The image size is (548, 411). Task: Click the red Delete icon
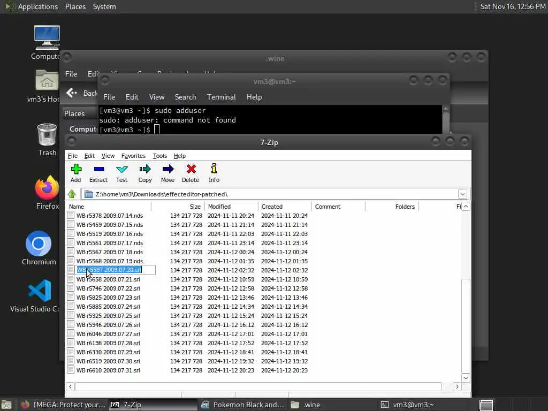191,173
